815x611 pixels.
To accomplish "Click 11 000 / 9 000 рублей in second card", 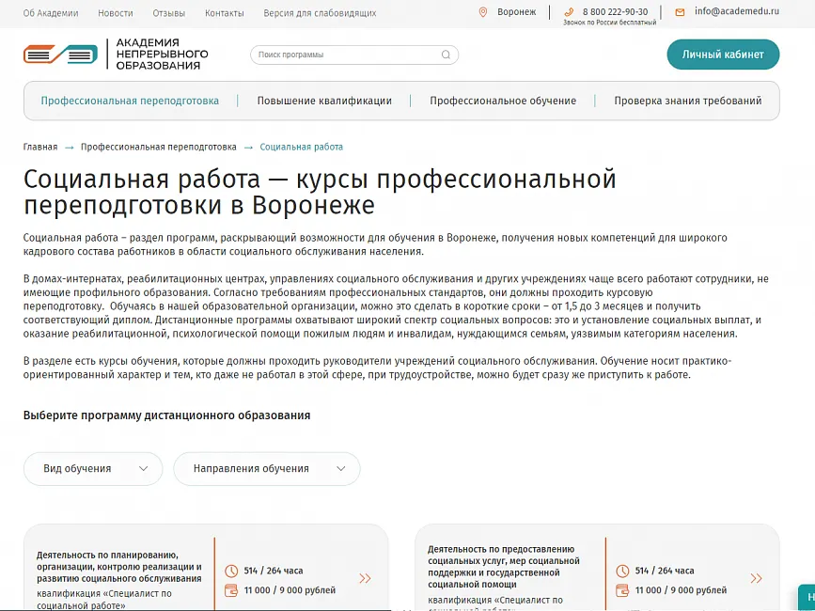I will pyautogui.click(x=681, y=590).
